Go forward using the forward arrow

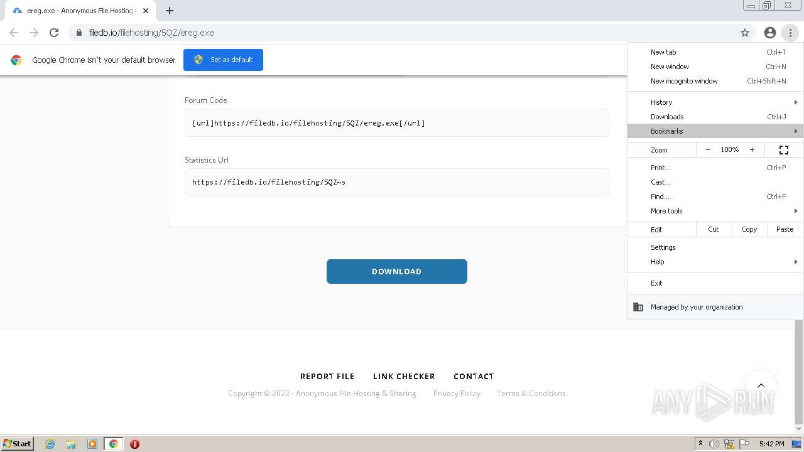coord(34,33)
